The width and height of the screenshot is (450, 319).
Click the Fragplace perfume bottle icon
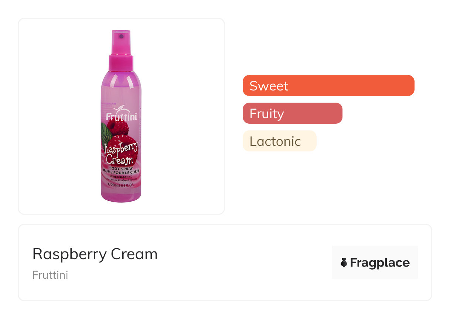click(x=344, y=263)
